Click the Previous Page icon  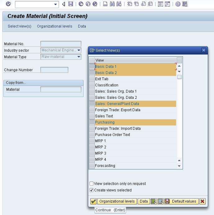pyautogui.click(x=136, y=4)
